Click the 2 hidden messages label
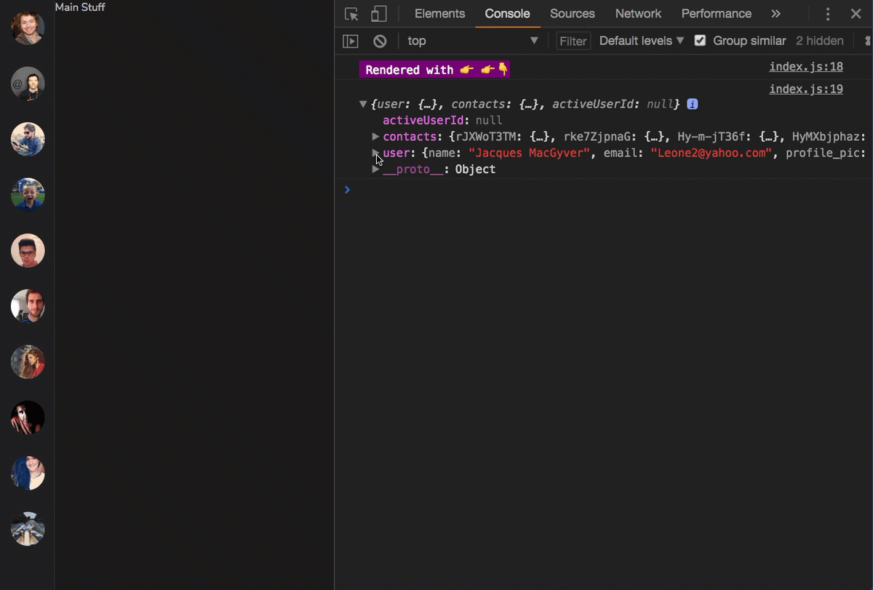This screenshot has width=873, height=590. [x=820, y=41]
